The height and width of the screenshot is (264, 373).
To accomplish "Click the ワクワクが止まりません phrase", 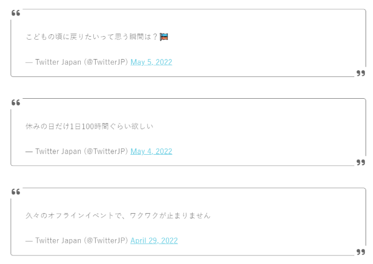I will pyautogui.click(x=170, y=216).
